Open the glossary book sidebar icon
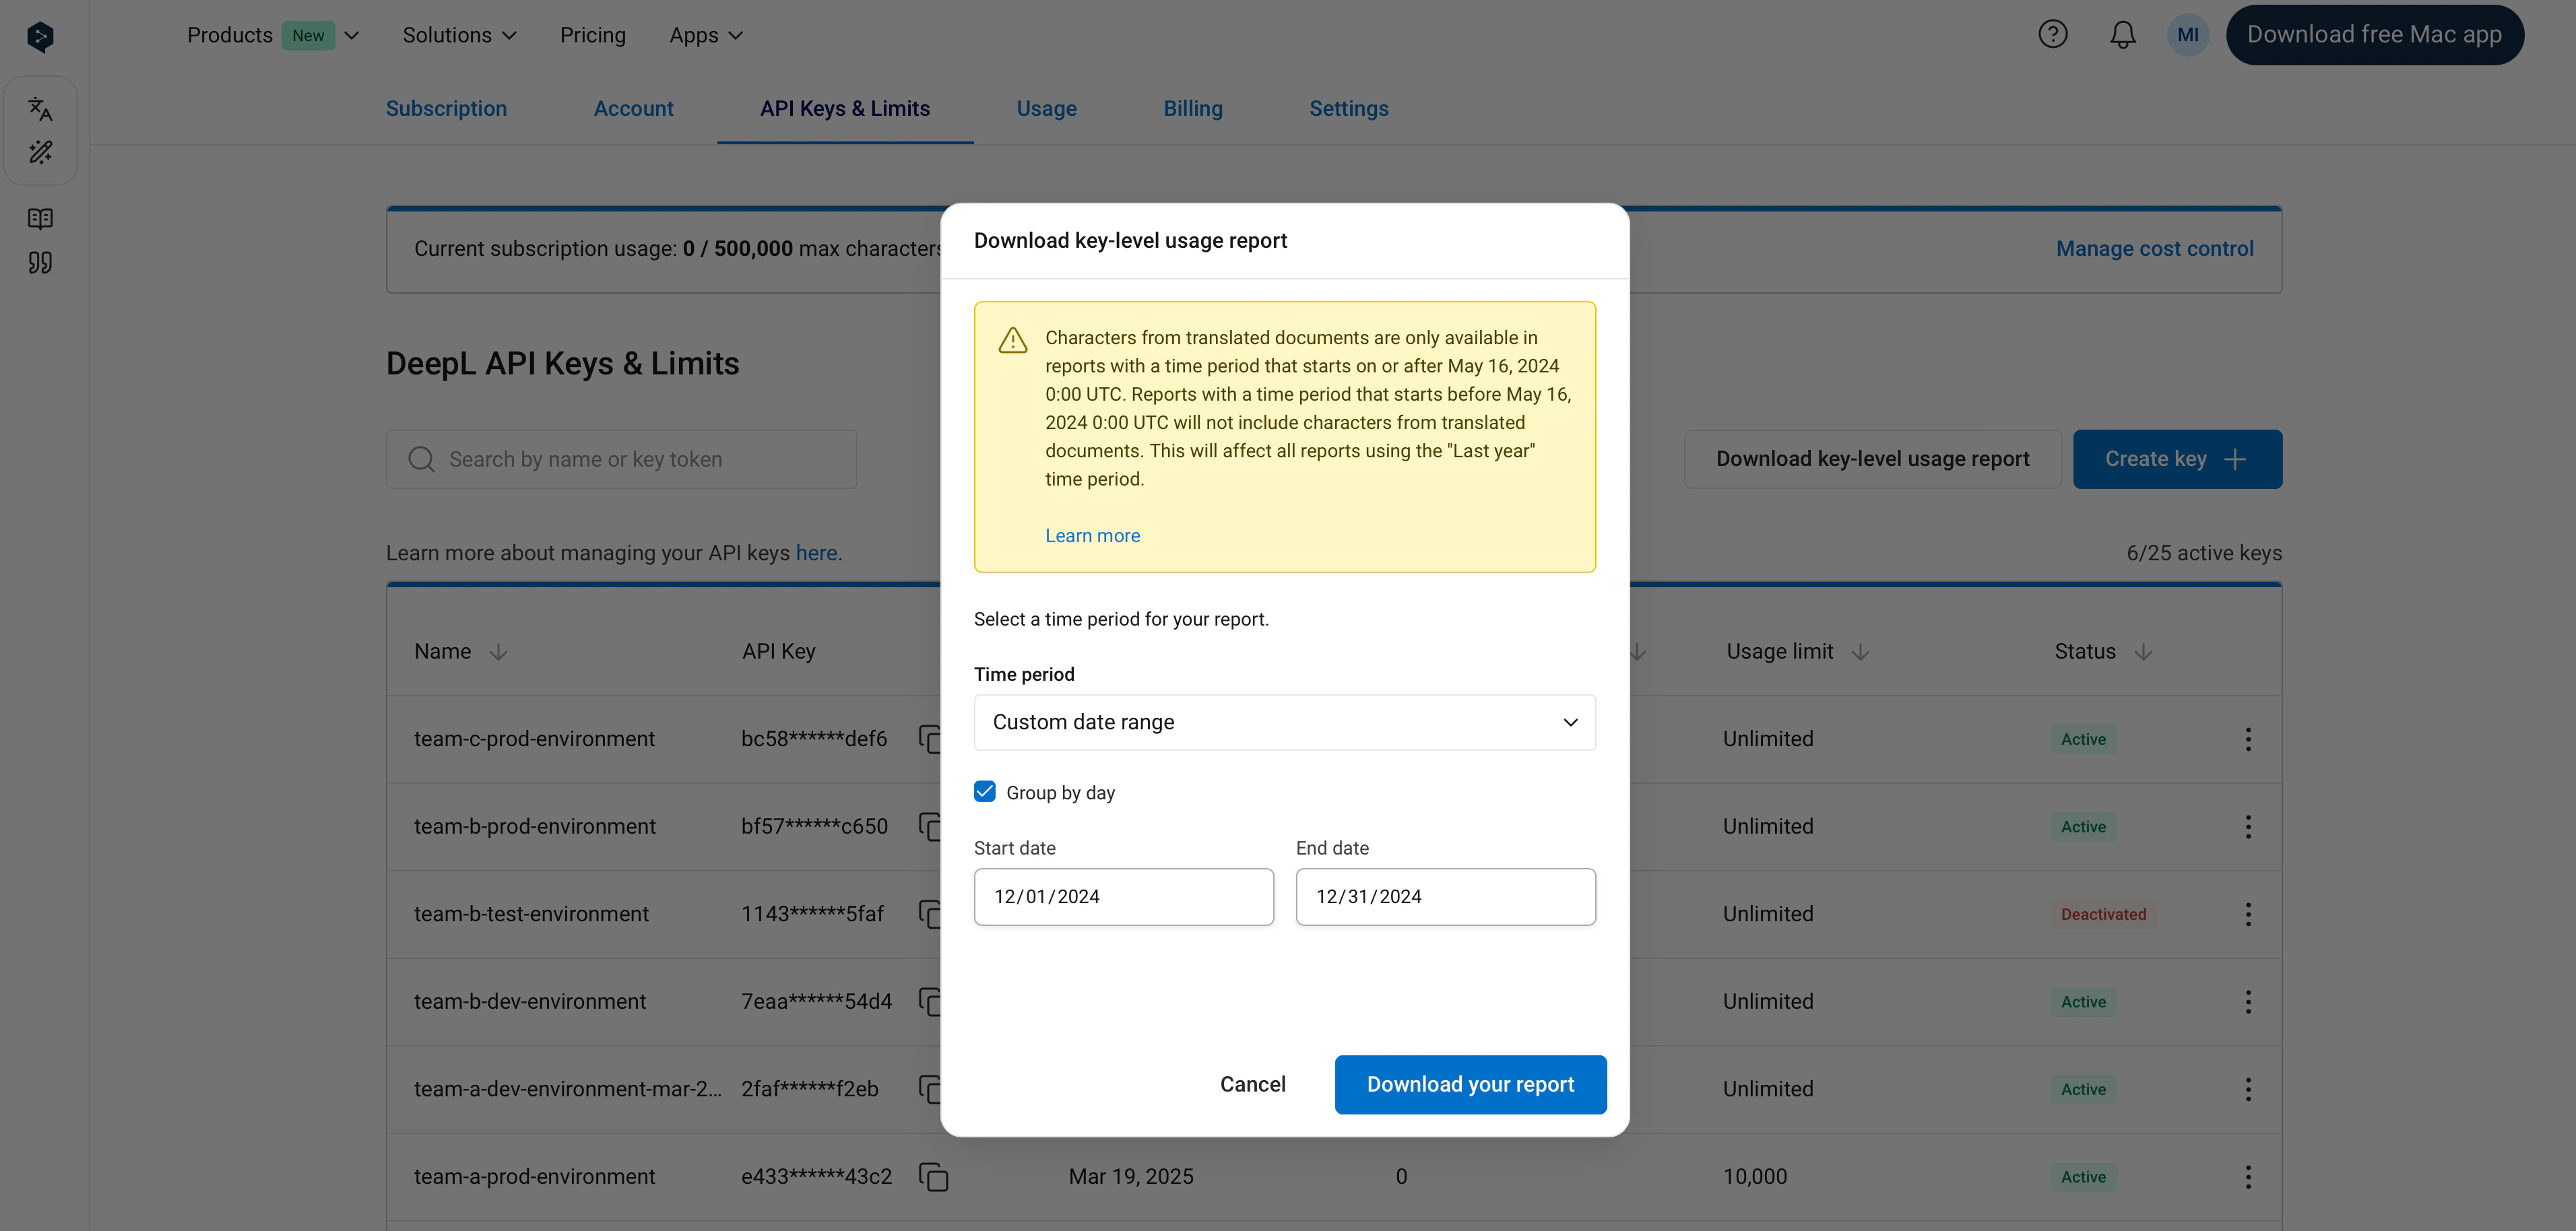 coord(40,218)
